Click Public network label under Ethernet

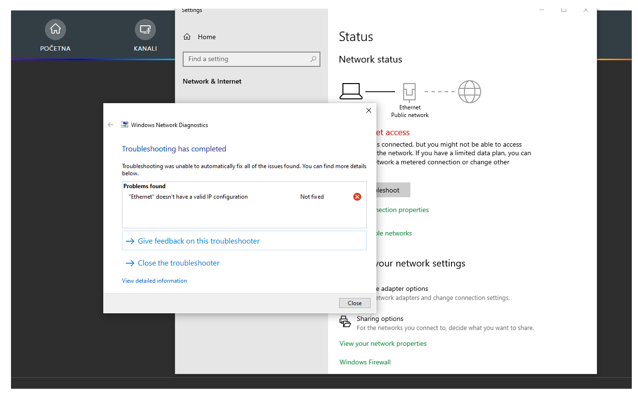coord(410,115)
